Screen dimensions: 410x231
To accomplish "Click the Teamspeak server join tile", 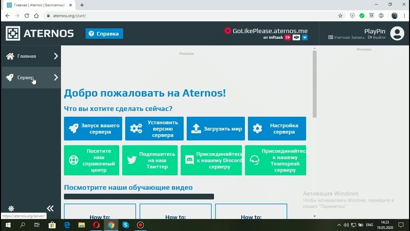I will (275, 160).
